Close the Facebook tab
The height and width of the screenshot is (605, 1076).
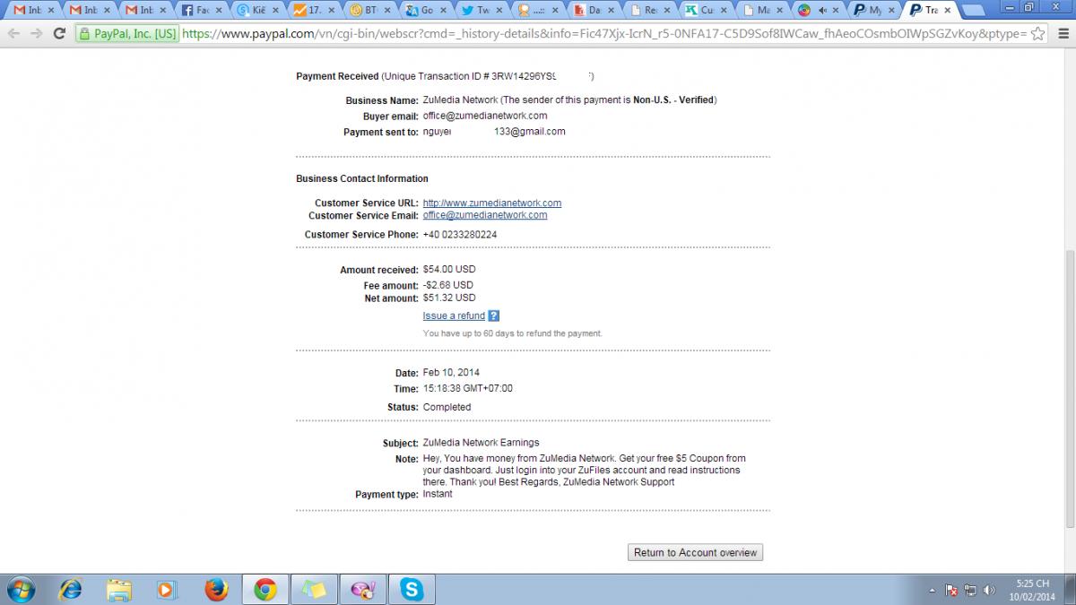point(218,11)
